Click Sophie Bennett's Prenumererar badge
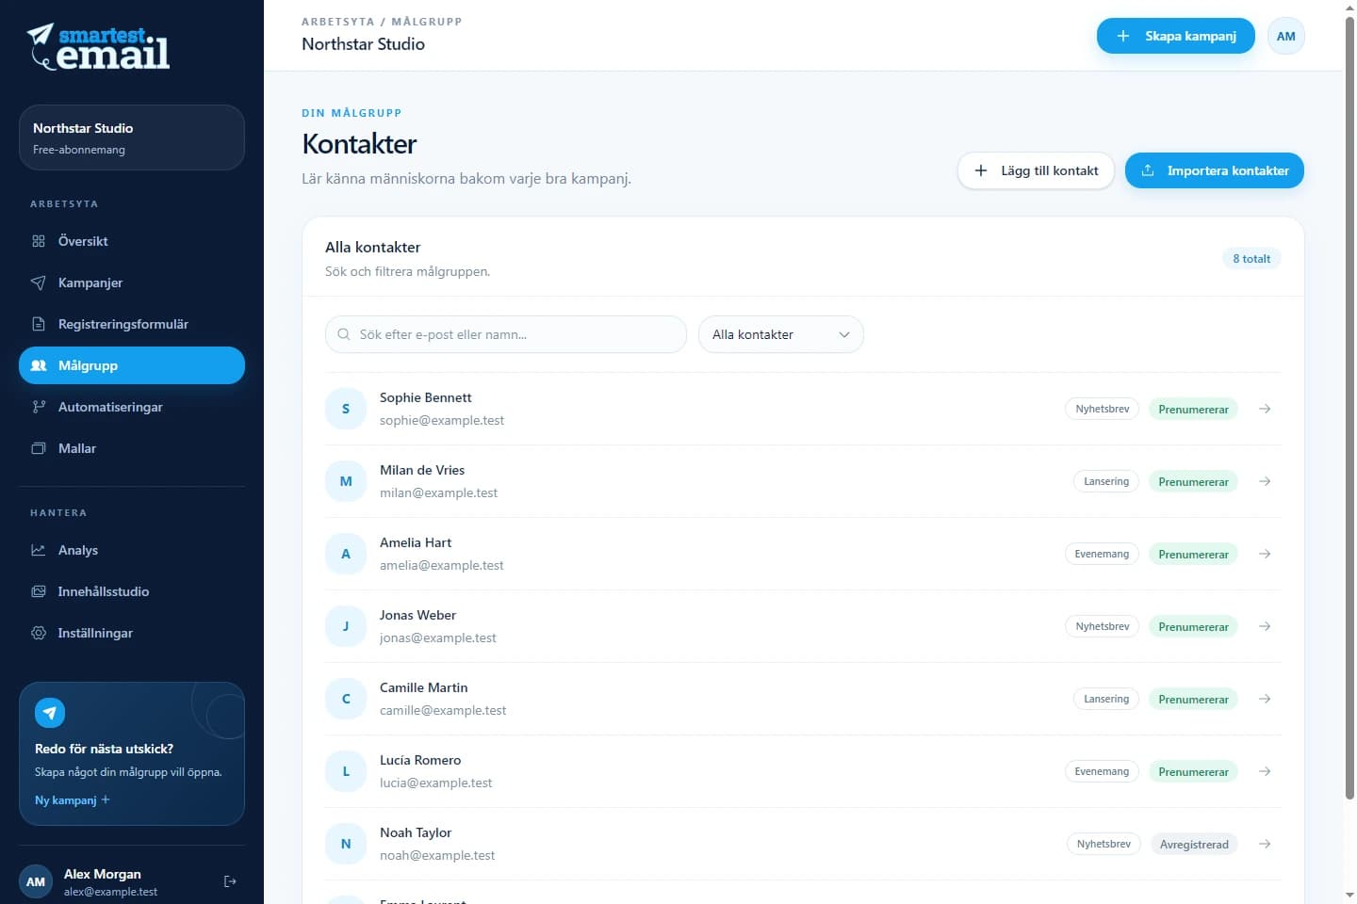The image size is (1357, 904). click(x=1193, y=409)
